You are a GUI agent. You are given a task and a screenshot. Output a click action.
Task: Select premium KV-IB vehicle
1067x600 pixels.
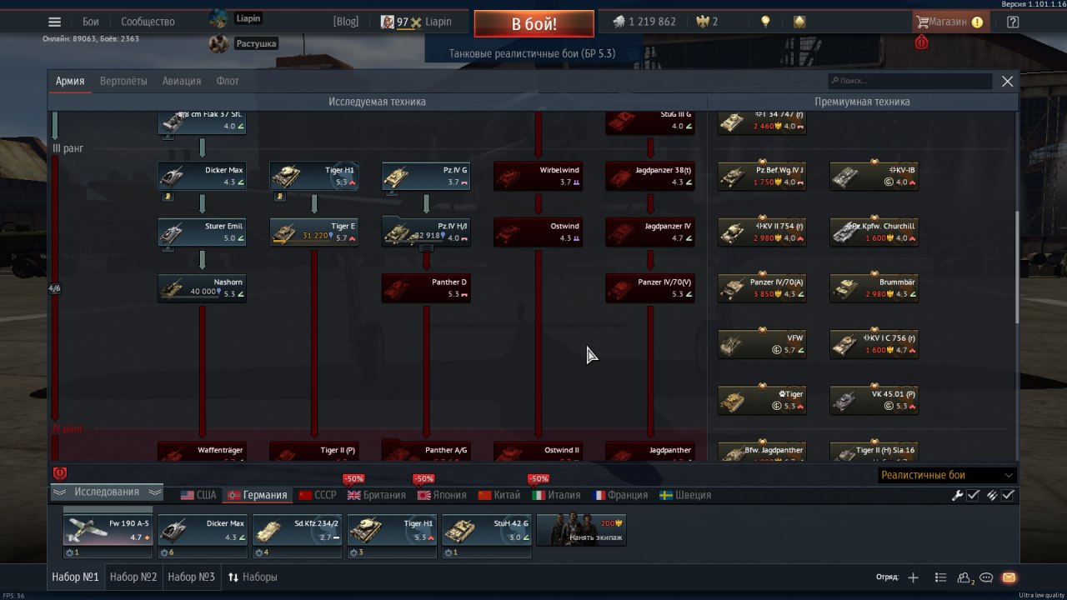pyautogui.click(x=874, y=176)
